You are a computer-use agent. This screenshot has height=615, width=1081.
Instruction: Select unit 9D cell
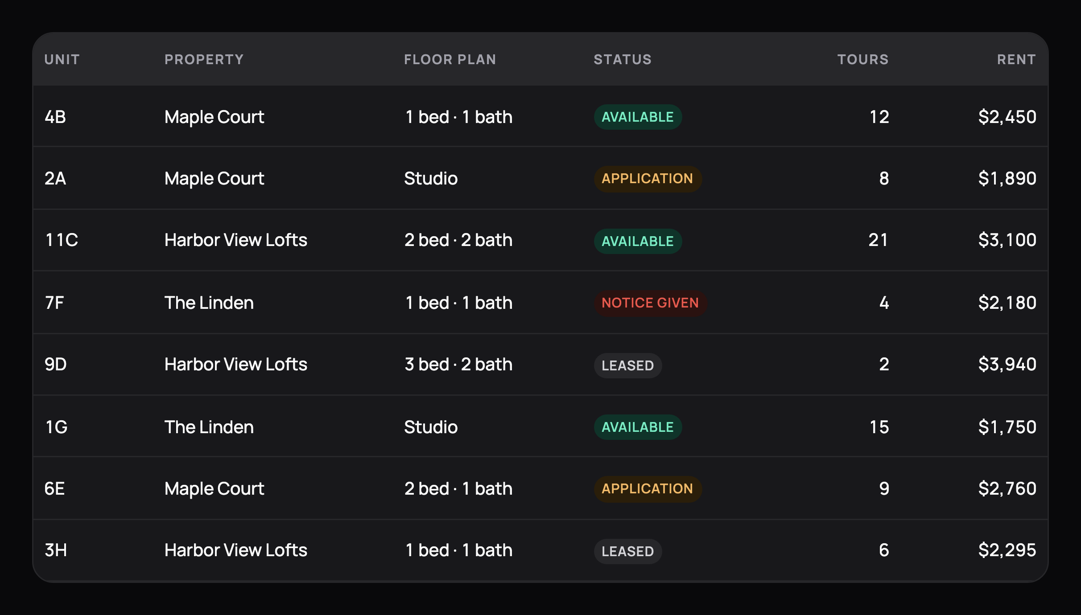56,364
